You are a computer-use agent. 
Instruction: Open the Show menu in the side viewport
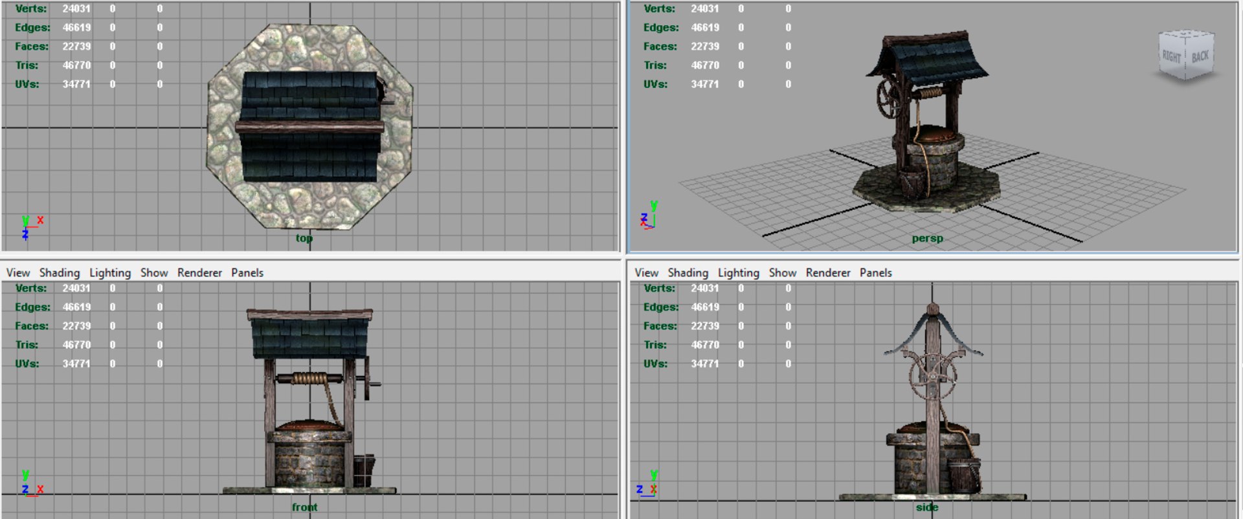pos(783,273)
